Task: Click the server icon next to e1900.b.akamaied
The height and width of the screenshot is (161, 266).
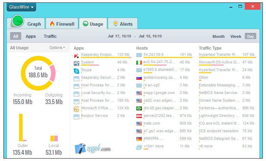Action: [139, 70]
